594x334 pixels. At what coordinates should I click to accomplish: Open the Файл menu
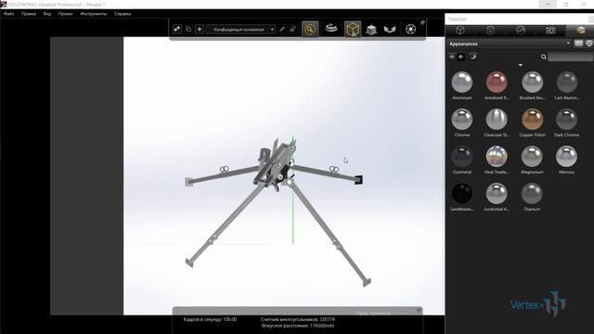(x=9, y=14)
